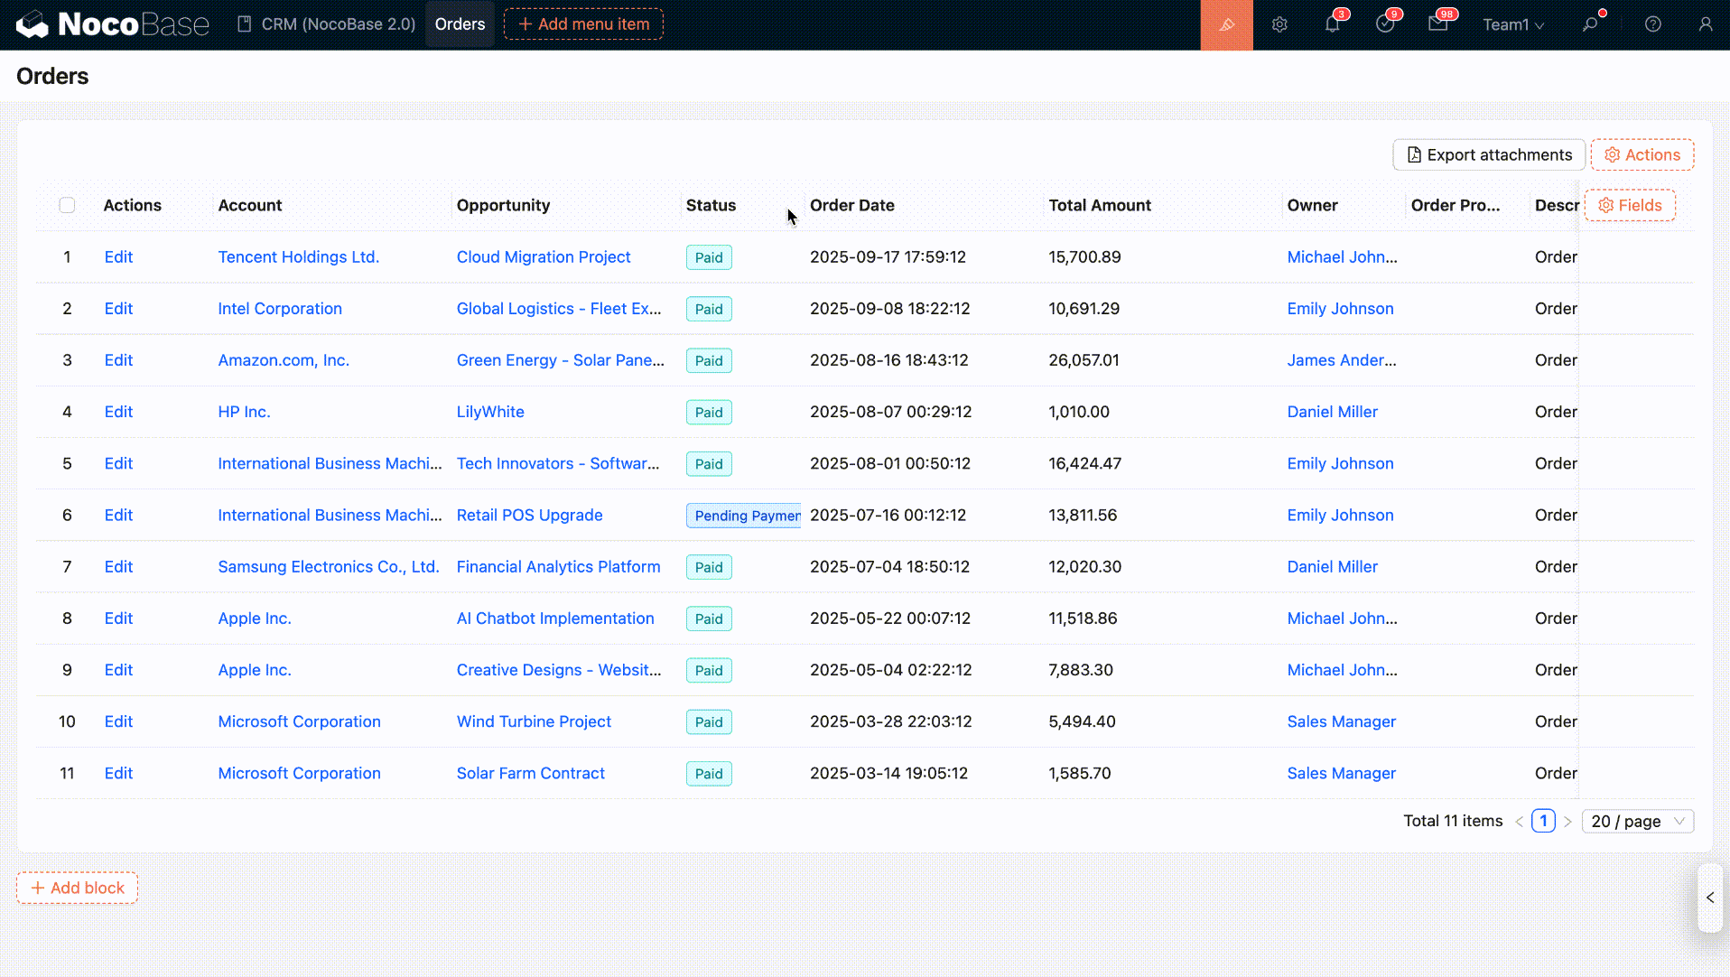Viewport: 1730px width, 977px height.
Task: Click the help question mark icon
Action: pos(1652,24)
